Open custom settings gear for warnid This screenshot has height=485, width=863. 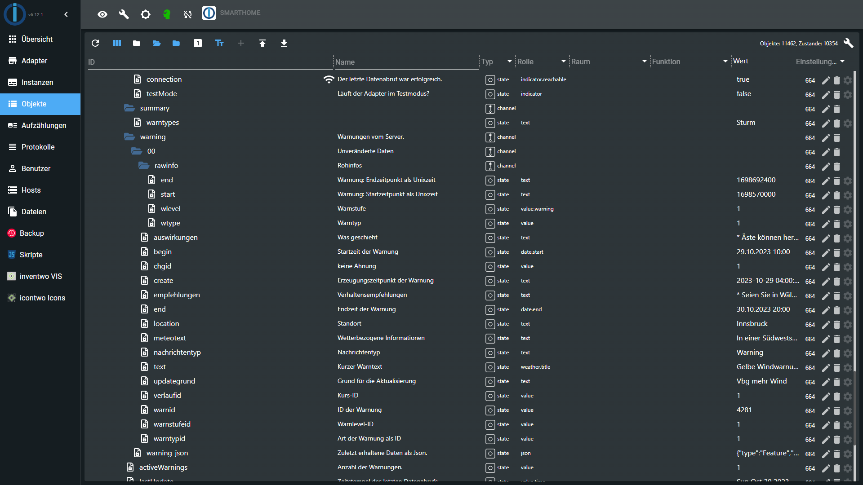point(848,411)
